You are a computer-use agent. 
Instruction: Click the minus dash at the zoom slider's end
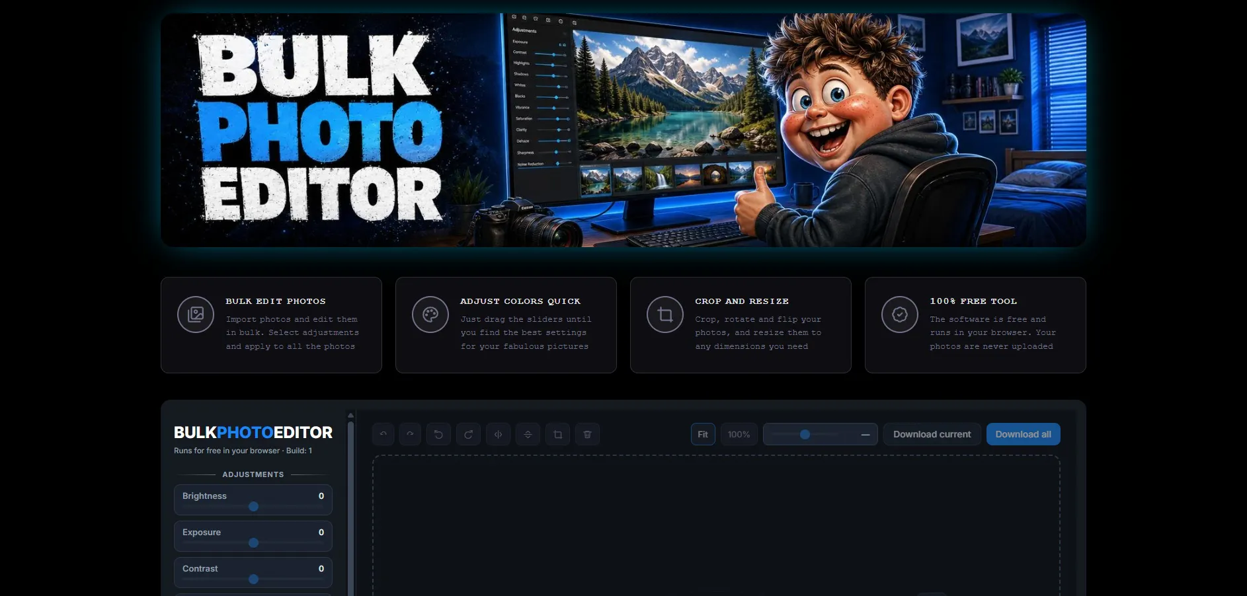[865, 435]
